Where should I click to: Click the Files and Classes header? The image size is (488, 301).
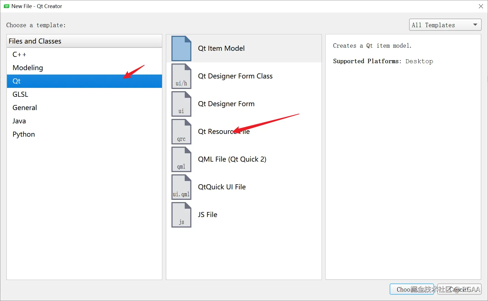click(x=84, y=41)
